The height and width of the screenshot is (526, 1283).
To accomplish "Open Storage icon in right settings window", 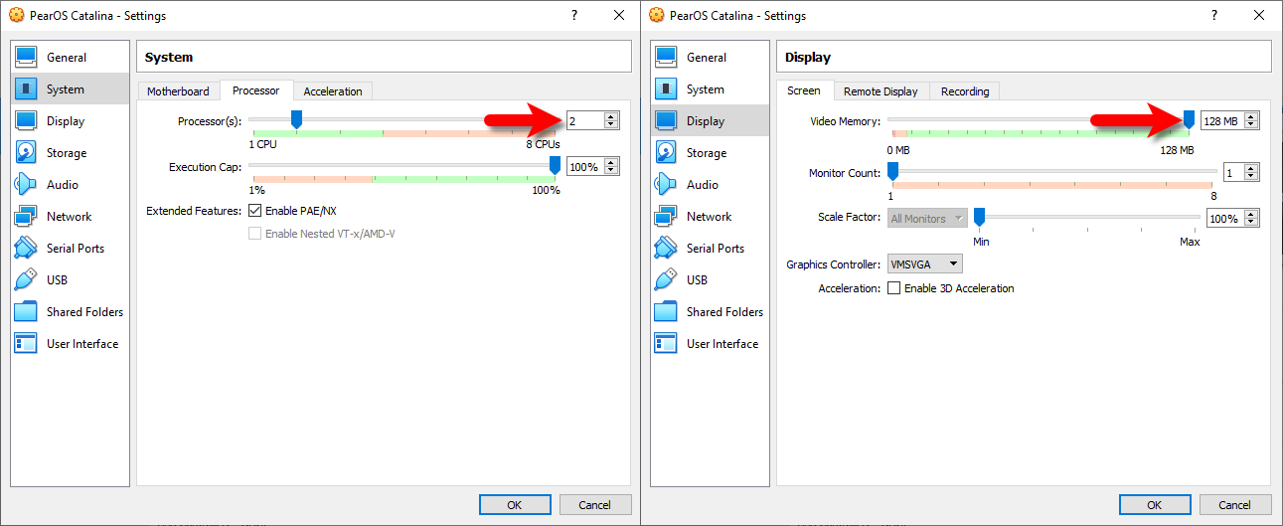I will (666, 153).
